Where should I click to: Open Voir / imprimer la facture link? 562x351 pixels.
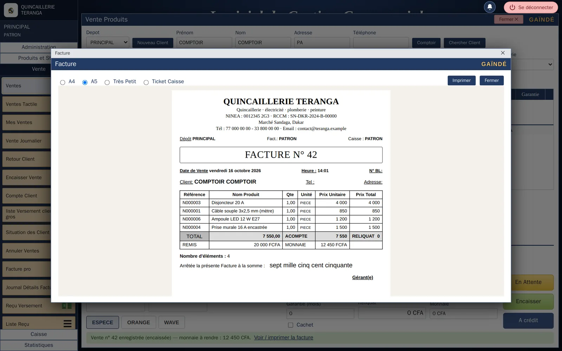[x=283, y=337]
